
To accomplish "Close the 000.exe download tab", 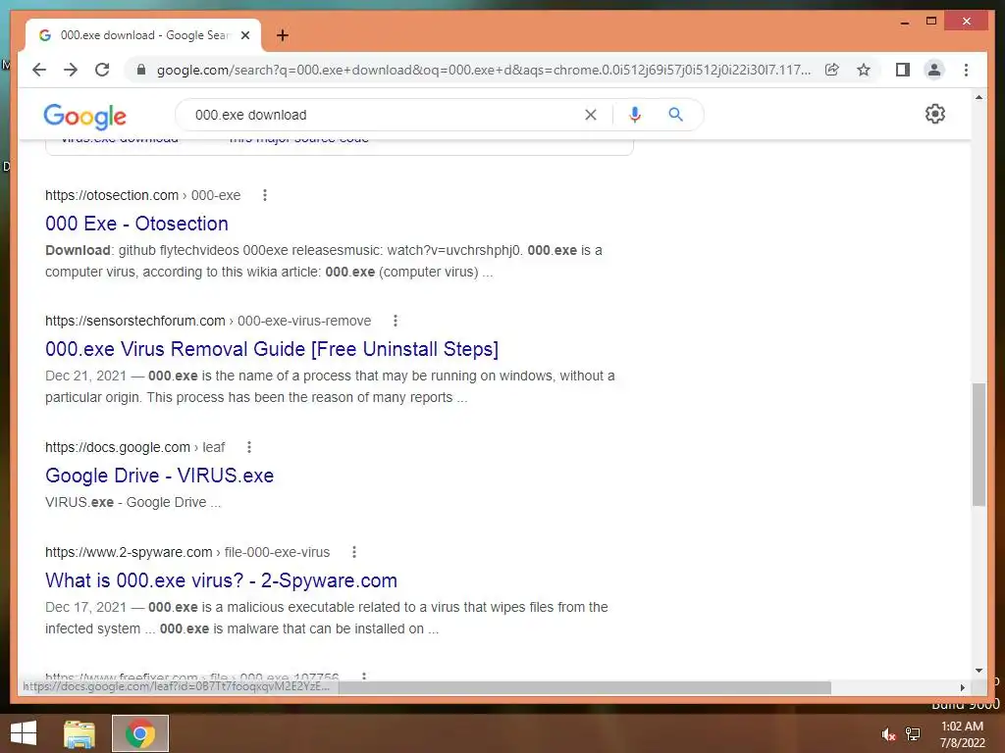I will tap(244, 35).
